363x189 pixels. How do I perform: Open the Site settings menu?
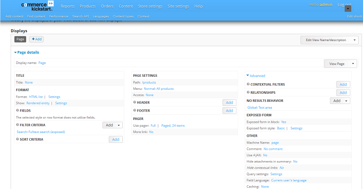(178, 6)
